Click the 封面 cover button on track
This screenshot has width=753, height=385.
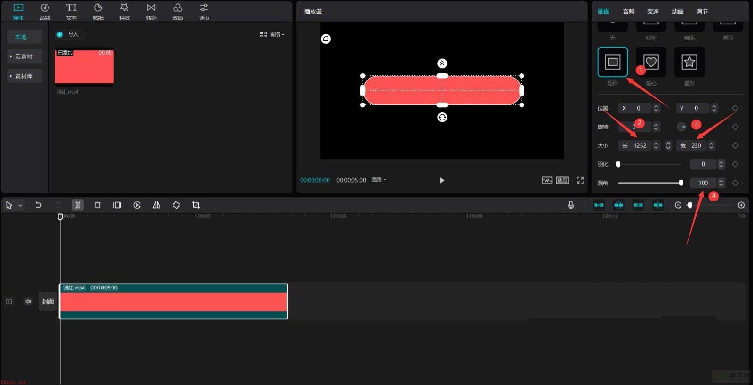click(48, 301)
